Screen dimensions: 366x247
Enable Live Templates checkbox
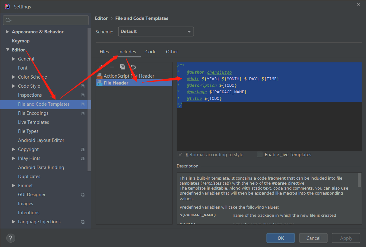[x=259, y=154]
